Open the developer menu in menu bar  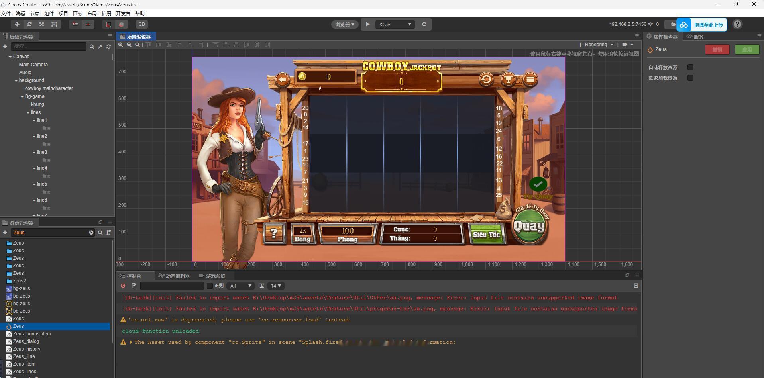coord(123,13)
